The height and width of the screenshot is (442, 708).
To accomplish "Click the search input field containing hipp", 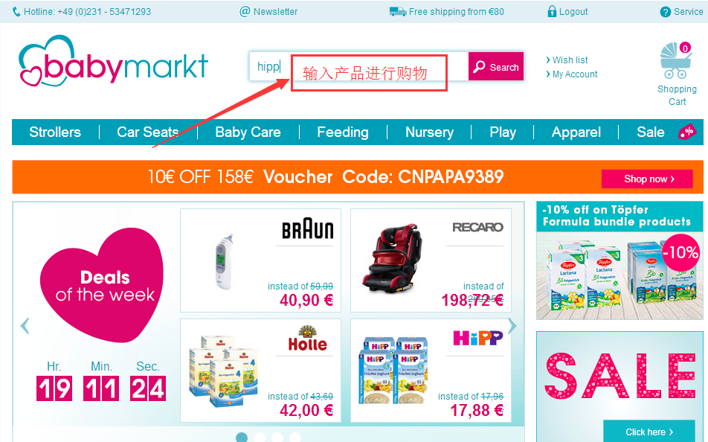I will pyautogui.click(x=358, y=66).
